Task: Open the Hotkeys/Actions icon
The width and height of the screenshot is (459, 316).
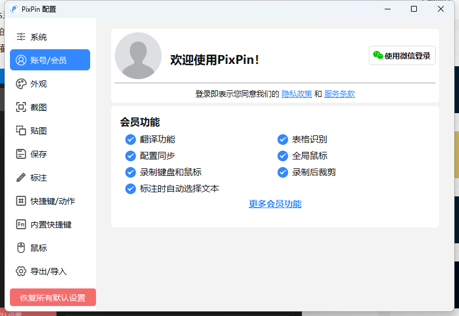Action: [x=21, y=201]
